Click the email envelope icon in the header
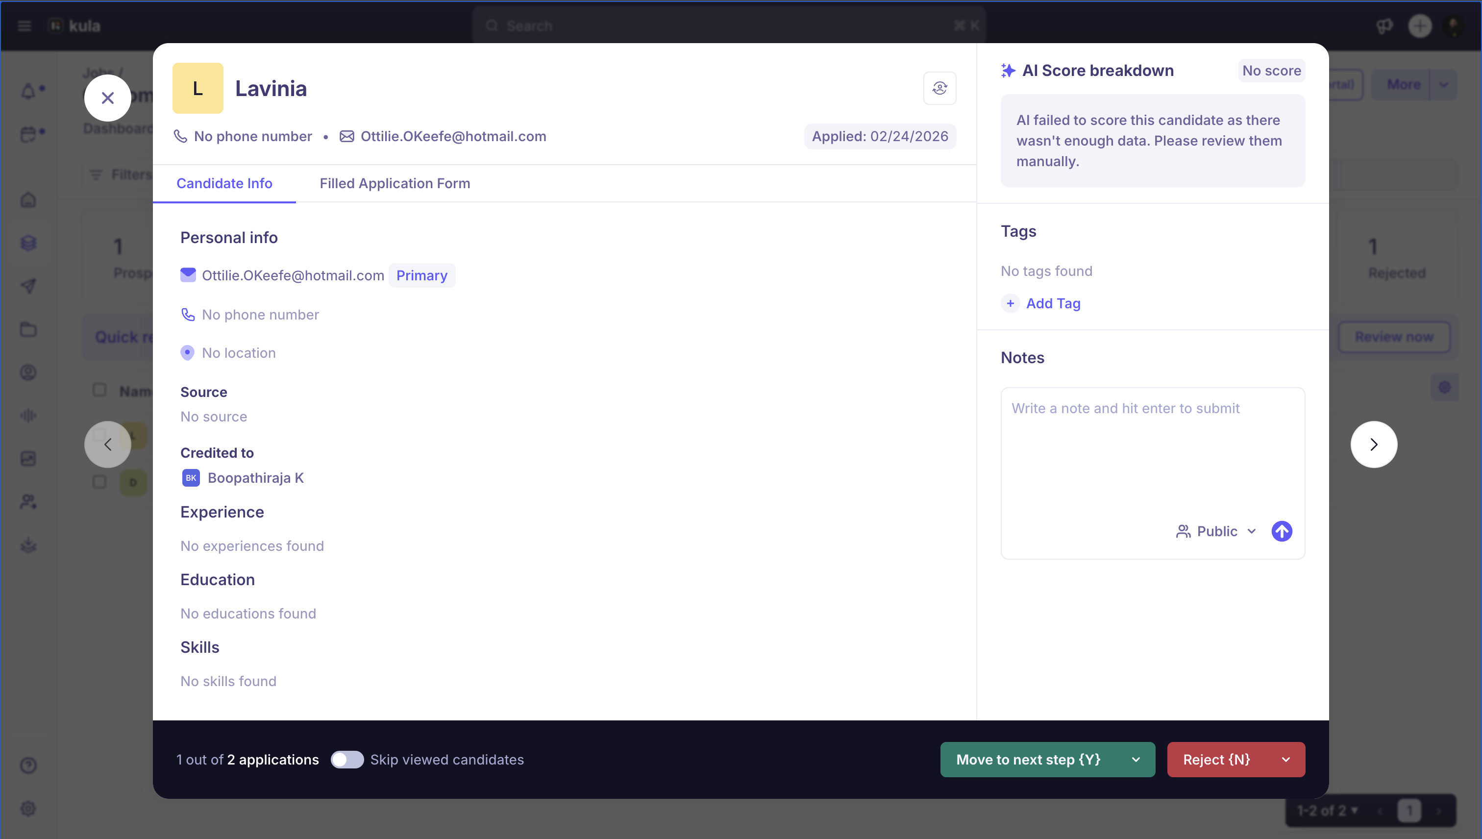This screenshot has width=1482, height=839. click(347, 137)
